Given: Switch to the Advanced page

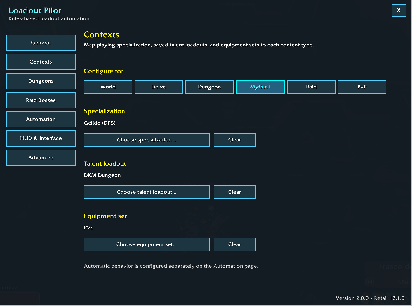Looking at the screenshot, I should click(41, 158).
